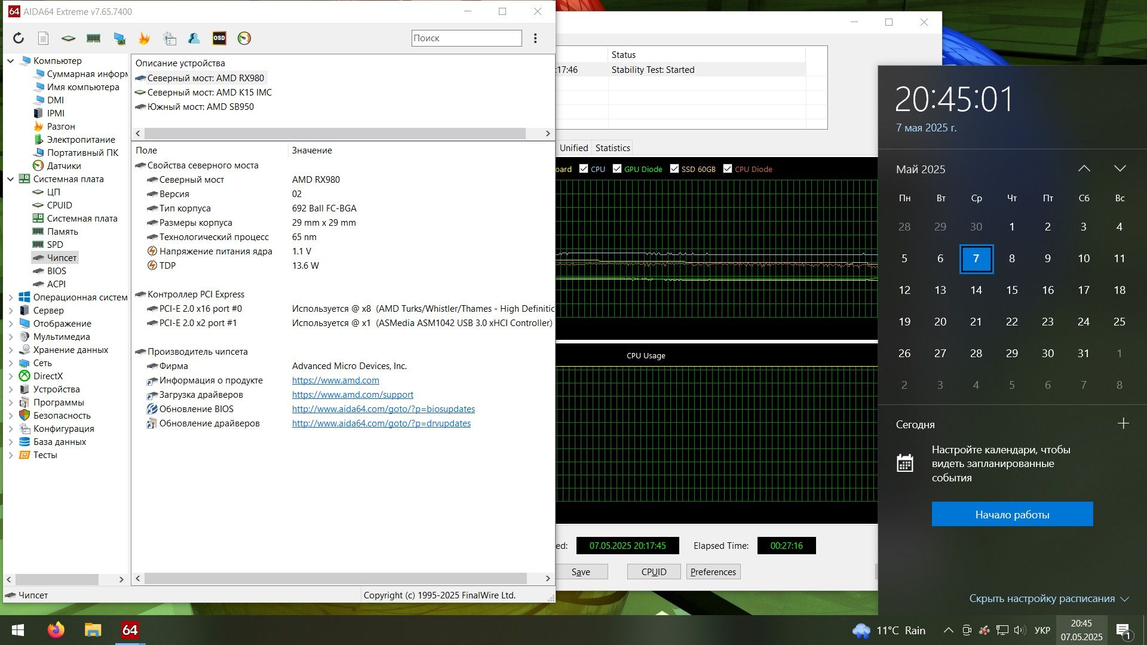Open the drvupdates link

click(x=381, y=423)
